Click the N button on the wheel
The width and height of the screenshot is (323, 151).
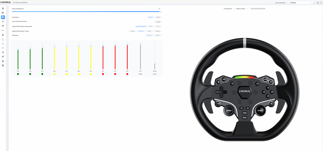tap(218, 82)
